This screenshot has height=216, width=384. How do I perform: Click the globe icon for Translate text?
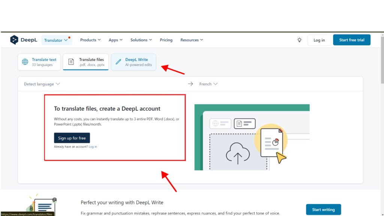pos(25,62)
